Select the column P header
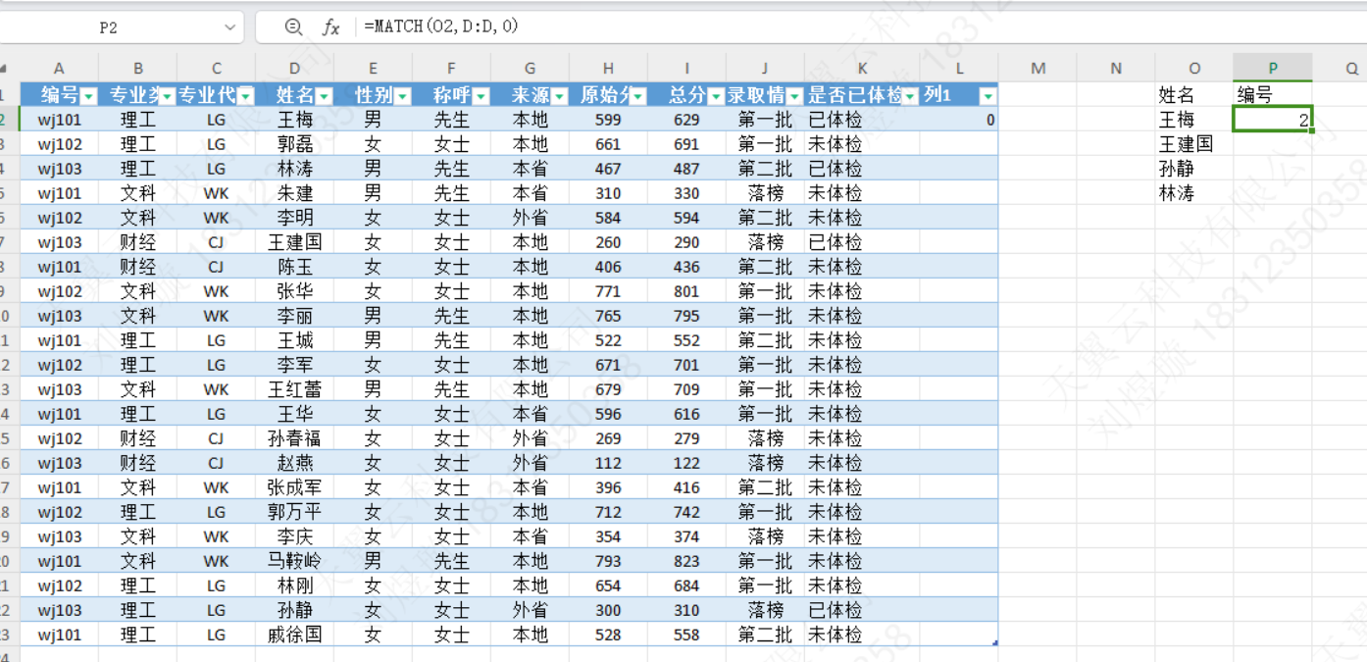The width and height of the screenshot is (1367, 662). coord(1273,68)
